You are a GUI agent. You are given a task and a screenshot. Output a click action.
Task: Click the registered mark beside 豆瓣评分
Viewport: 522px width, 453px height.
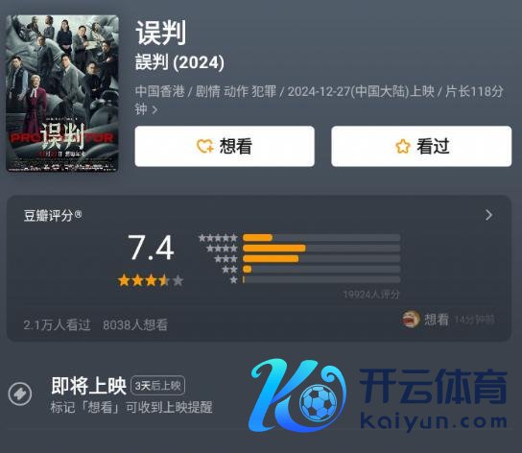(78, 214)
